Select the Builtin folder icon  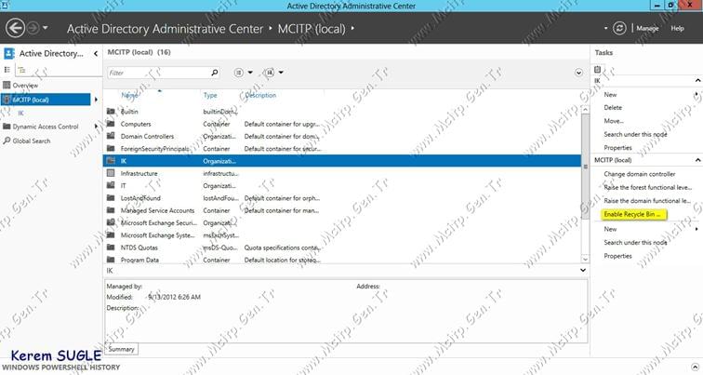point(111,112)
